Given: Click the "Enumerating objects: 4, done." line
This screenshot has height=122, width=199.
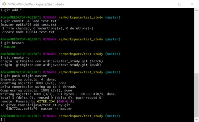Looking at the screenshot, I should [28, 79].
